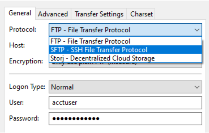This screenshot has width=209, height=133.
Task: Collapse the Protocol list using its chevron arrow
Action: point(197,30)
